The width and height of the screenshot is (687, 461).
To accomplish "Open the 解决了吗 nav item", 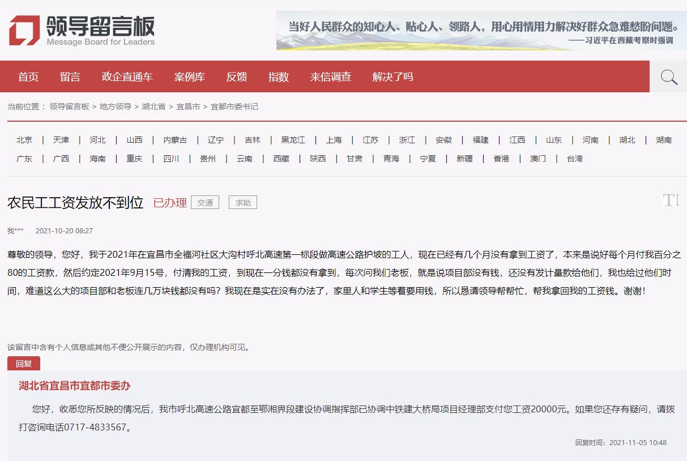I will 392,77.
